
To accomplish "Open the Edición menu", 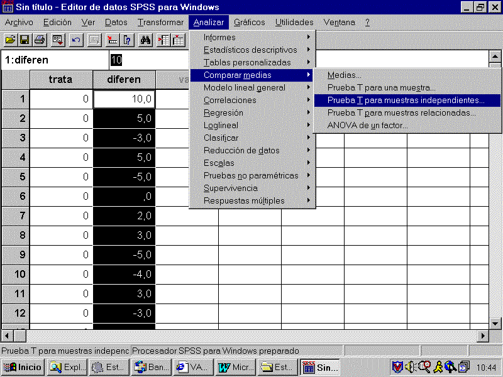I will tap(57, 23).
